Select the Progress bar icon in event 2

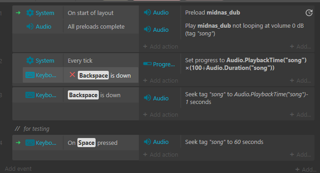click(x=147, y=64)
